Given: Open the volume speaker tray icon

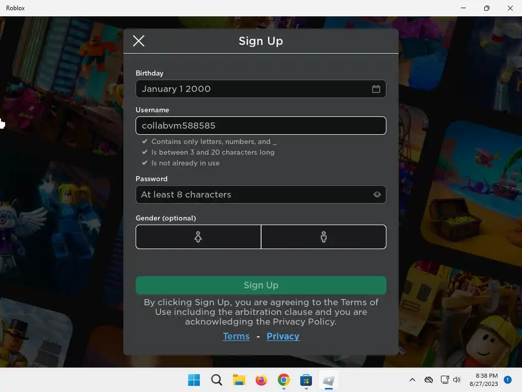Looking at the screenshot, I should (457, 380).
